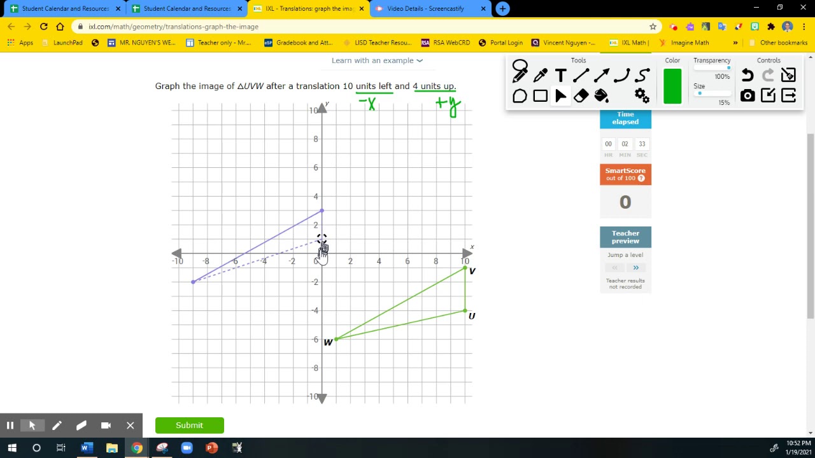Open LaunchPad bookmark
Screen dimensions: 815x458
pos(61,43)
